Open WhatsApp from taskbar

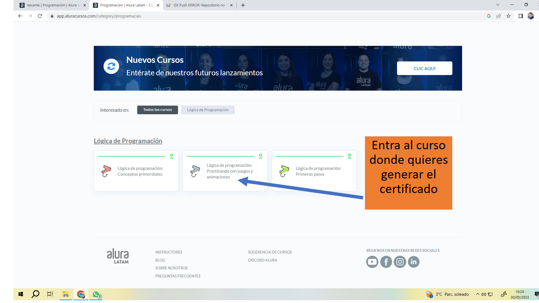[x=96, y=294]
